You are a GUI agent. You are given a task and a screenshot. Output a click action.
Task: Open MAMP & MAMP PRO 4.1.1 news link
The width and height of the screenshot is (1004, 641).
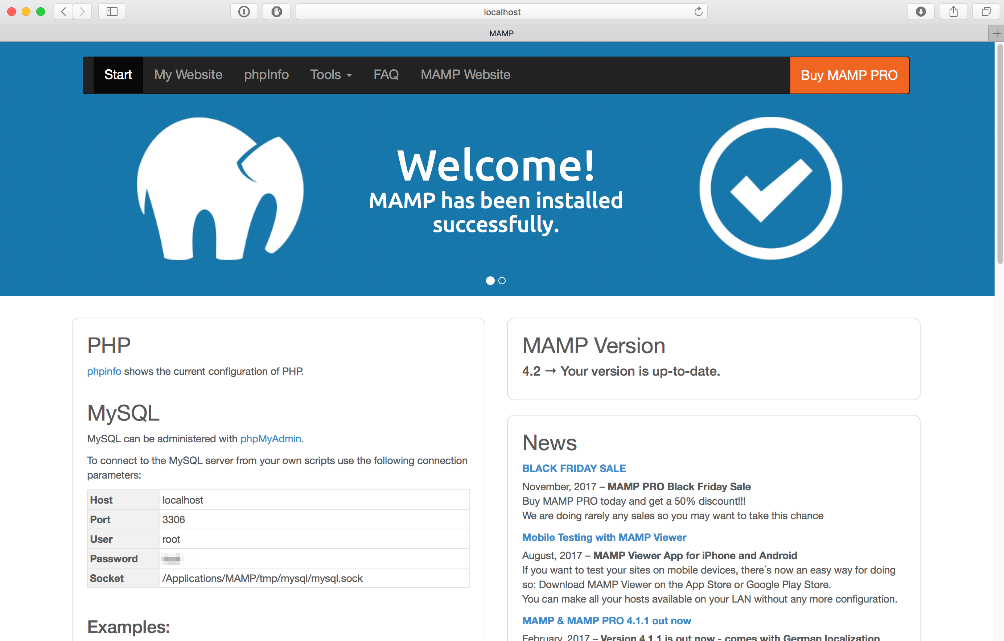click(x=607, y=621)
